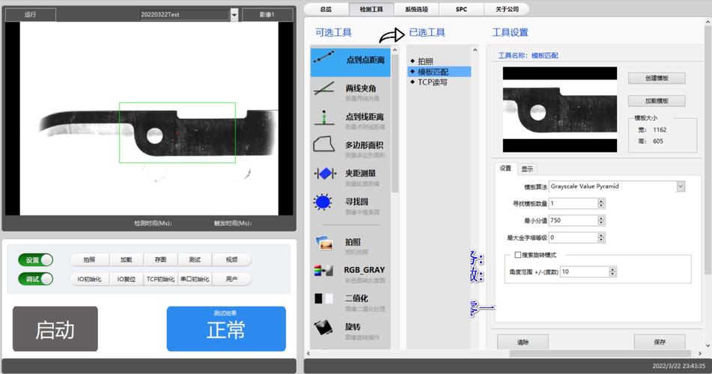Pick the 多边形面积 polygon icon

click(323, 145)
